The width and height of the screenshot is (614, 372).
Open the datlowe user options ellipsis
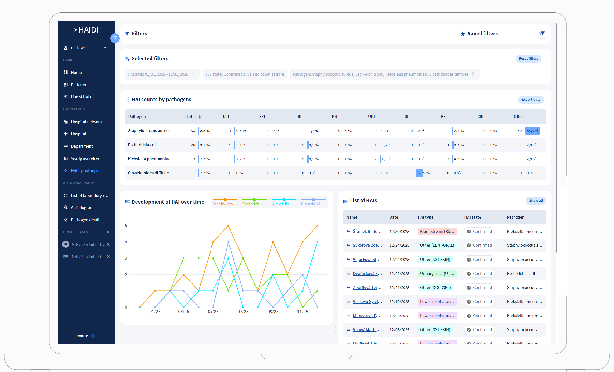coord(106,48)
